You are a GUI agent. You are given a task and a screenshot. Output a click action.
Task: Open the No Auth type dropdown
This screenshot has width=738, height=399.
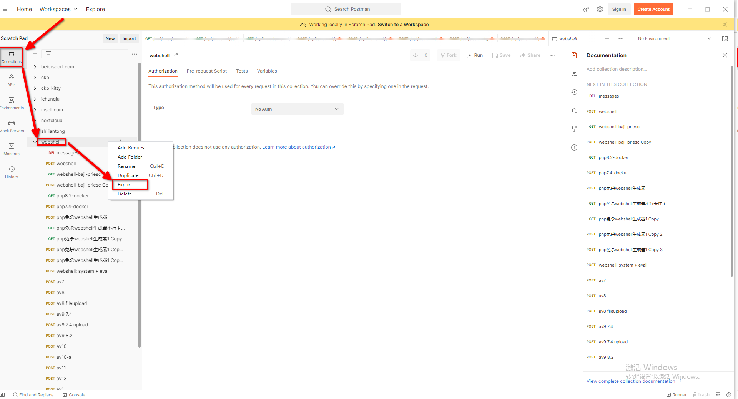[297, 109]
